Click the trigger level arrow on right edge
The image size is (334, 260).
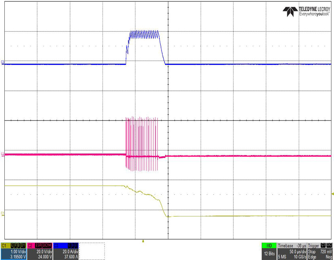332,194
